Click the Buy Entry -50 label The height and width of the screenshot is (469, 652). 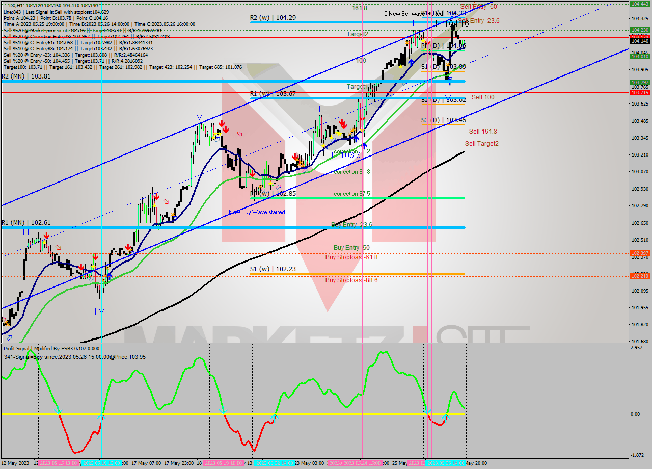coord(351,248)
